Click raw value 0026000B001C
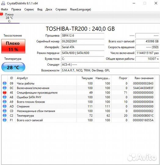The height and width of the screenshot is (165, 160). pos(143,116)
